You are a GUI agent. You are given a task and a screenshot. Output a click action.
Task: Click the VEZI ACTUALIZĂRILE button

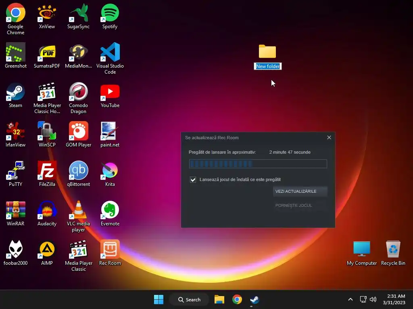pos(300,191)
